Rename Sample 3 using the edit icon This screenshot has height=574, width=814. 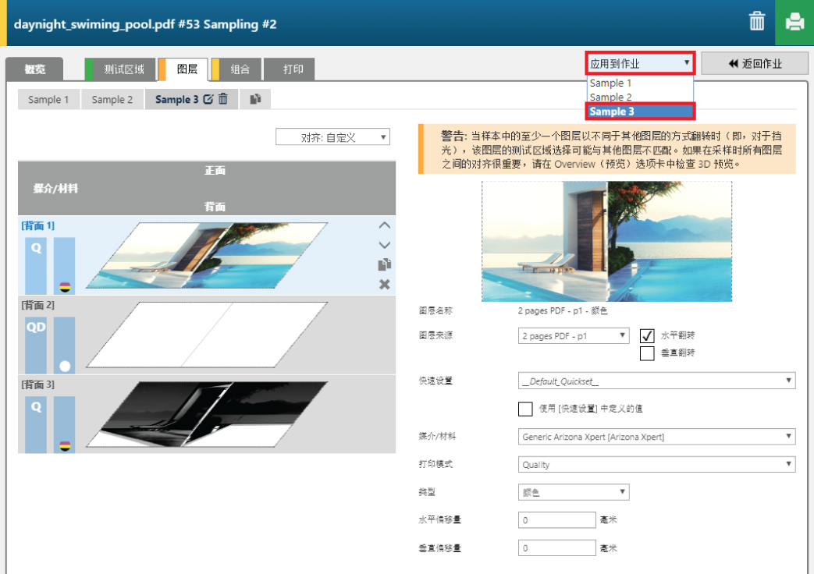pyautogui.click(x=208, y=99)
